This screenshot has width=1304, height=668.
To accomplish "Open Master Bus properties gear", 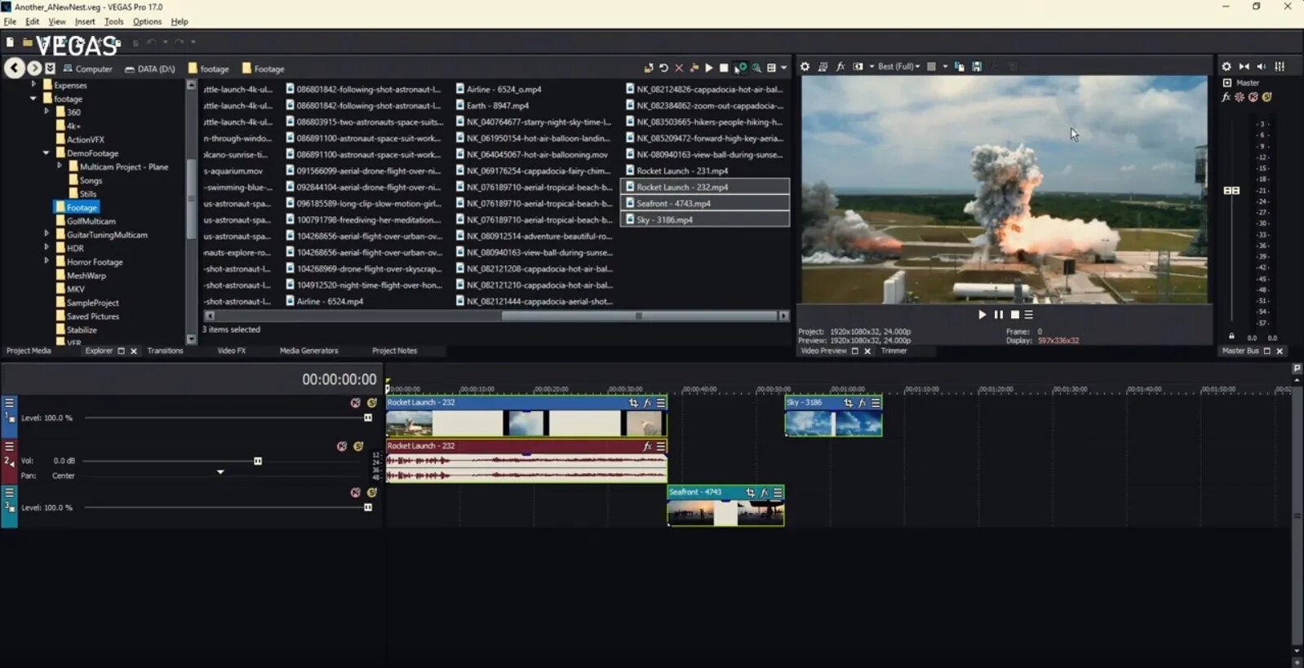I will tap(1226, 67).
